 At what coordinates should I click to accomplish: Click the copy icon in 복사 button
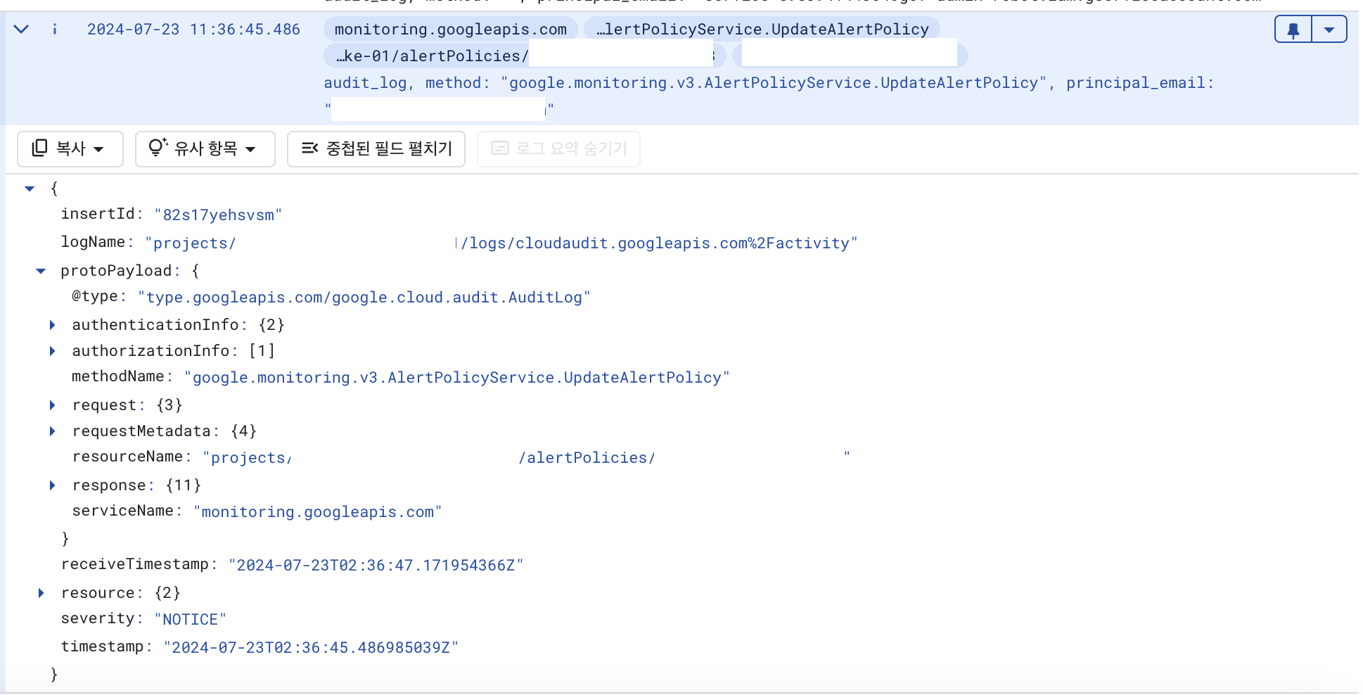pyautogui.click(x=39, y=148)
